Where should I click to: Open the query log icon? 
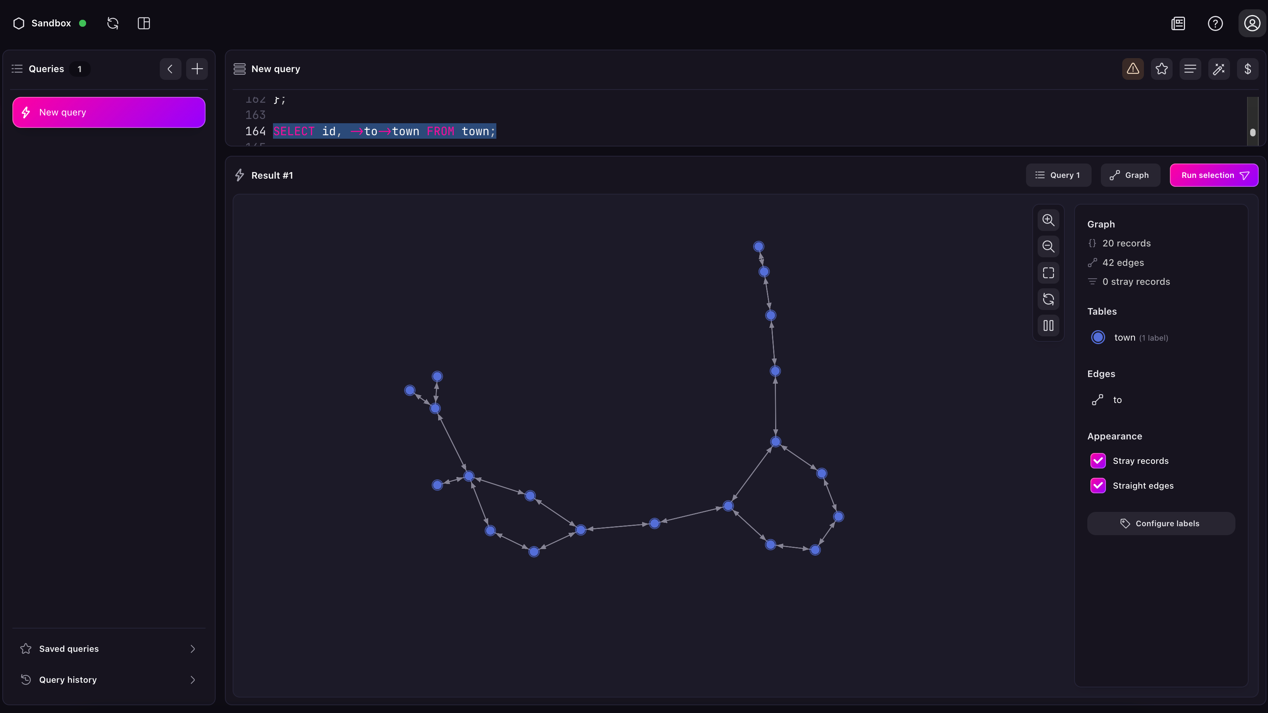pos(1190,69)
